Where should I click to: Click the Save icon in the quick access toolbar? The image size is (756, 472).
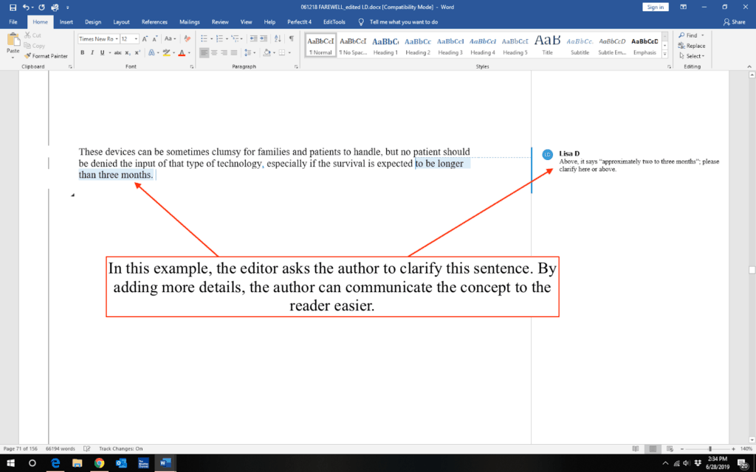tap(13, 7)
